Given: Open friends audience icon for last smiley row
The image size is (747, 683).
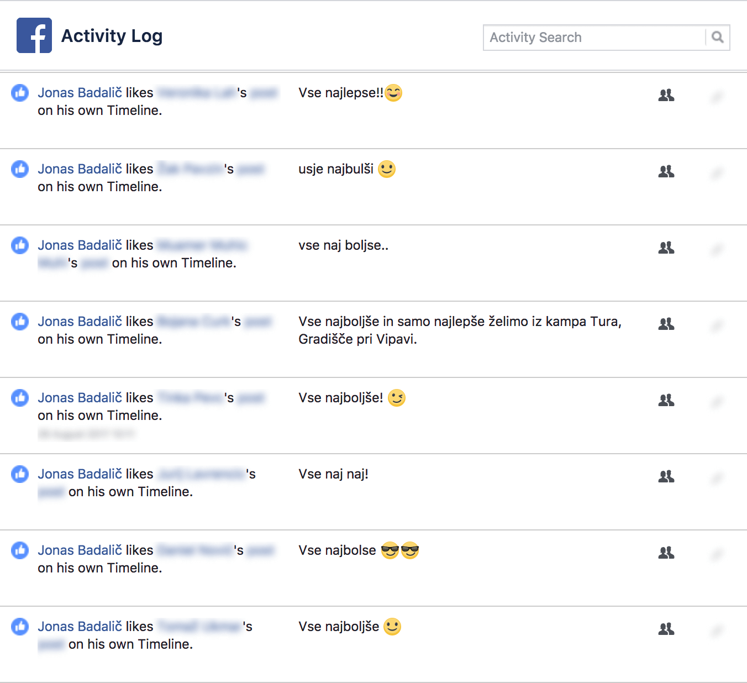Looking at the screenshot, I should 666,629.
